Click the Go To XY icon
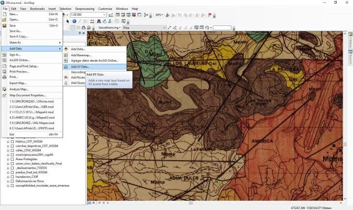 click(x=110, y=21)
